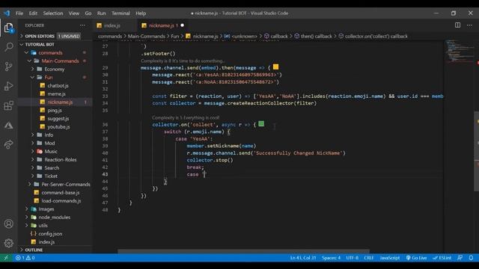Expand the Mod folder
Image resolution: width=479 pixels, height=269 pixels.
55,143
